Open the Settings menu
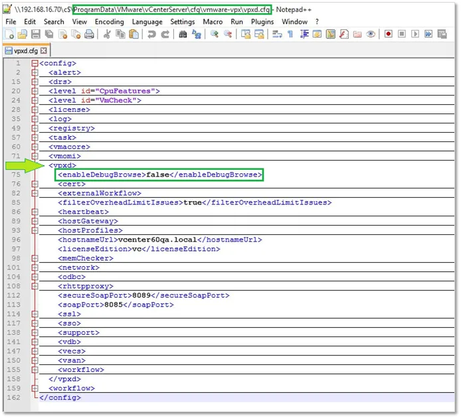This screenshot has width=461, height=418. (x=182, y=22)
